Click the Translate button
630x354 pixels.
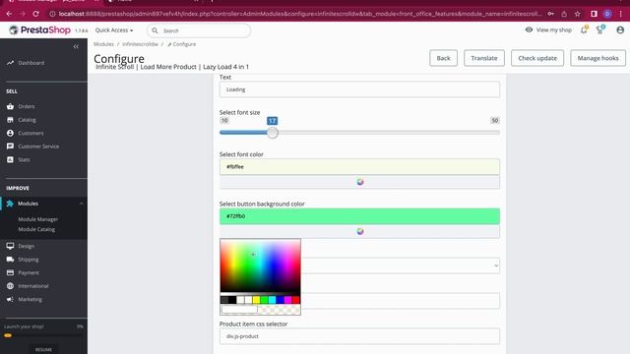tap(484, 58)
